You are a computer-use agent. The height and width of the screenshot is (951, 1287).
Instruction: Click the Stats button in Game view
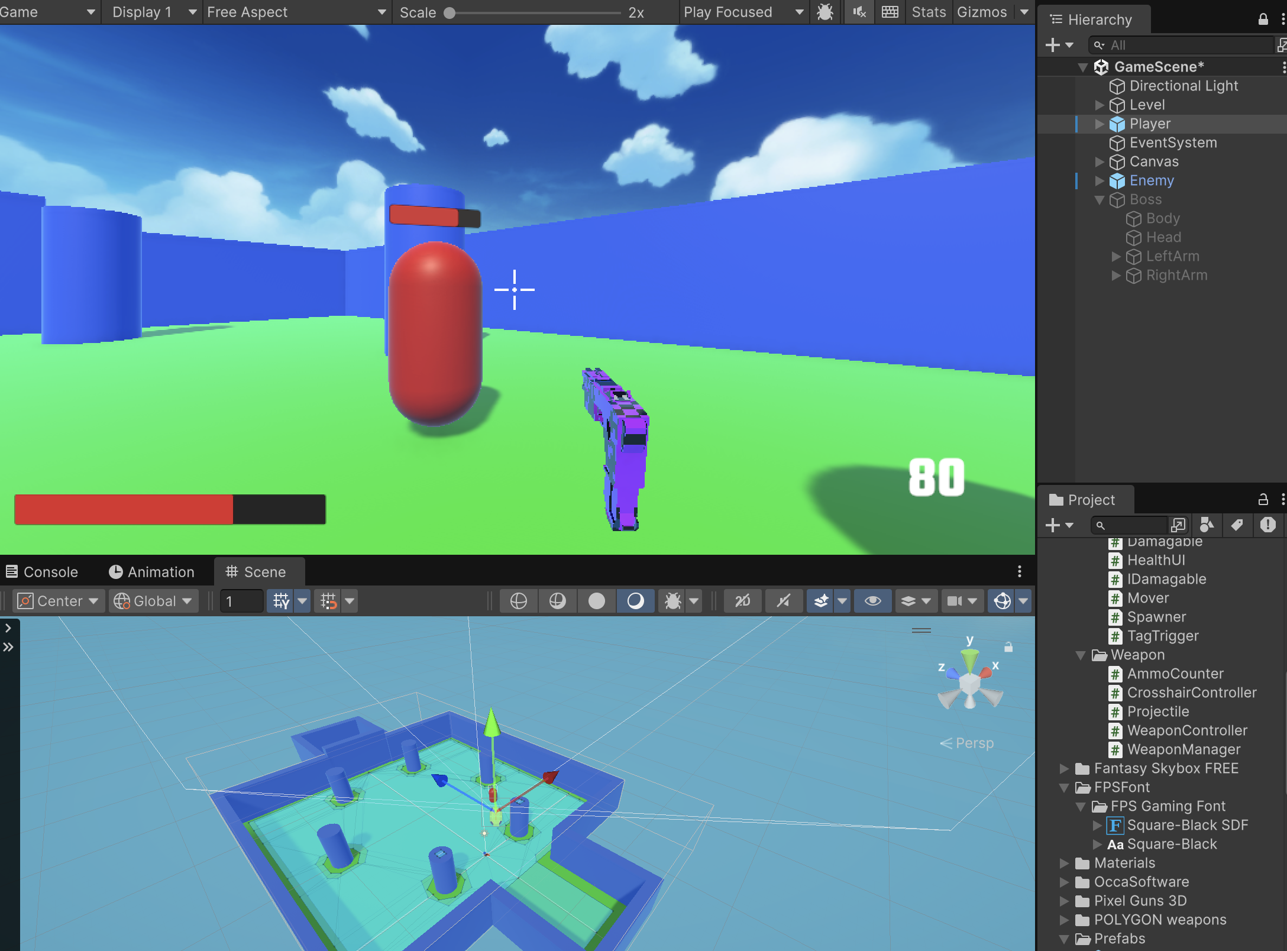(x=929, y=12)
